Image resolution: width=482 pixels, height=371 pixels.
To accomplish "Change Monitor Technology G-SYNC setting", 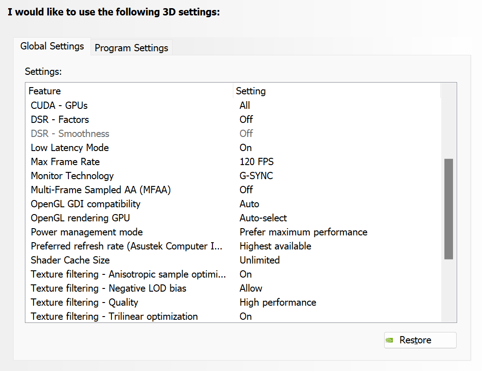I will point(256,176).
